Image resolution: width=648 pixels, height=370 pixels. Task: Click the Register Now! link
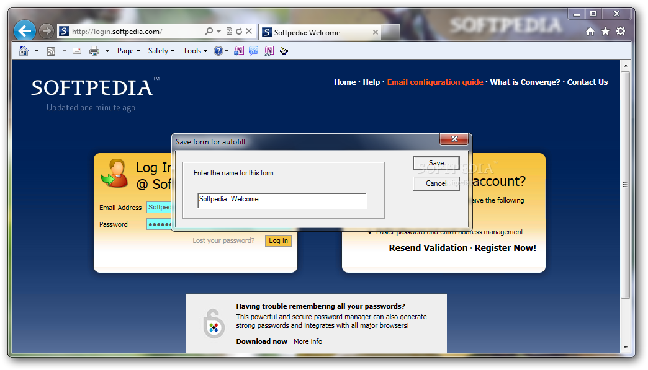pyautogui.click(x=505, y=248)
